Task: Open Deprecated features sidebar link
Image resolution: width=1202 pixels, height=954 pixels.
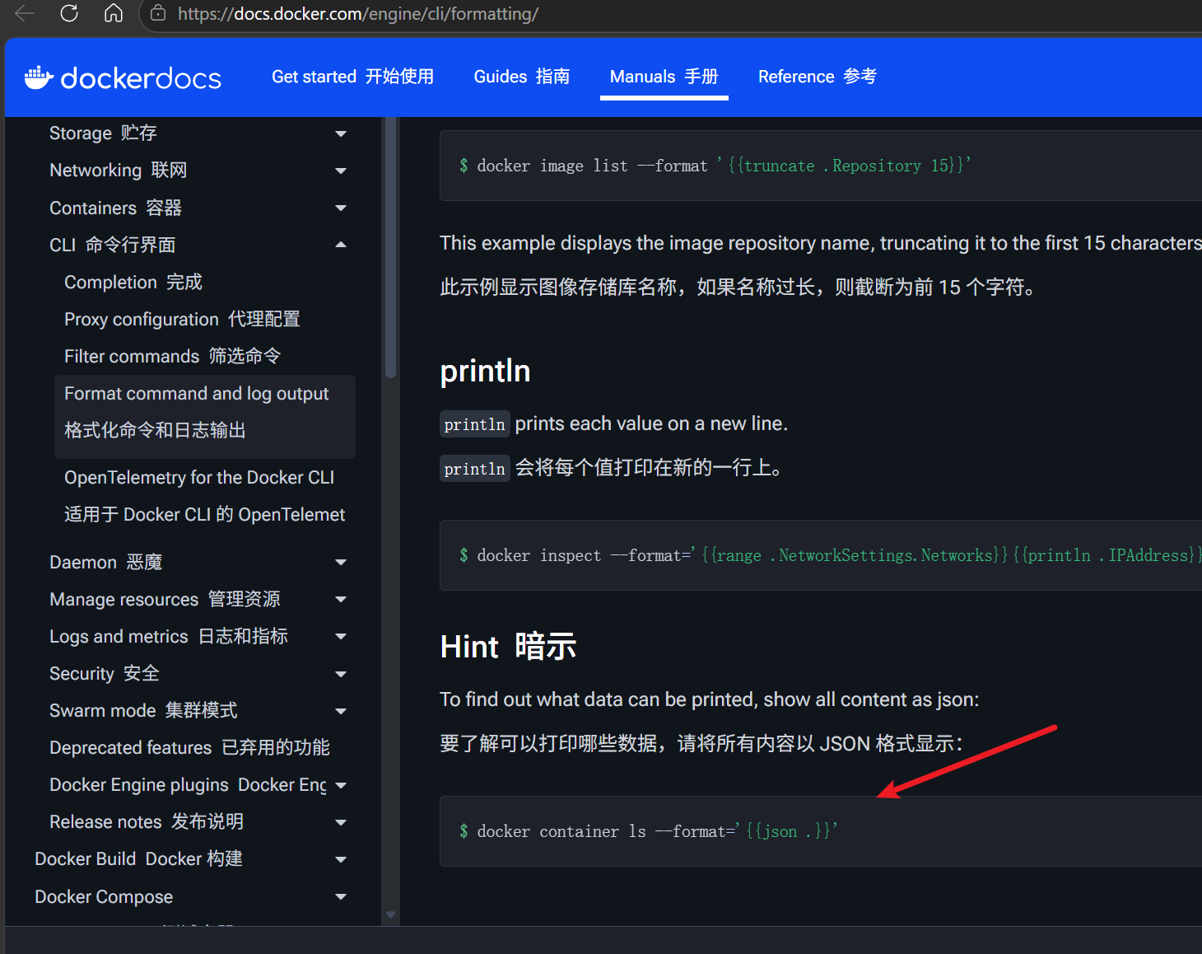Action: (x=189, y=748)
